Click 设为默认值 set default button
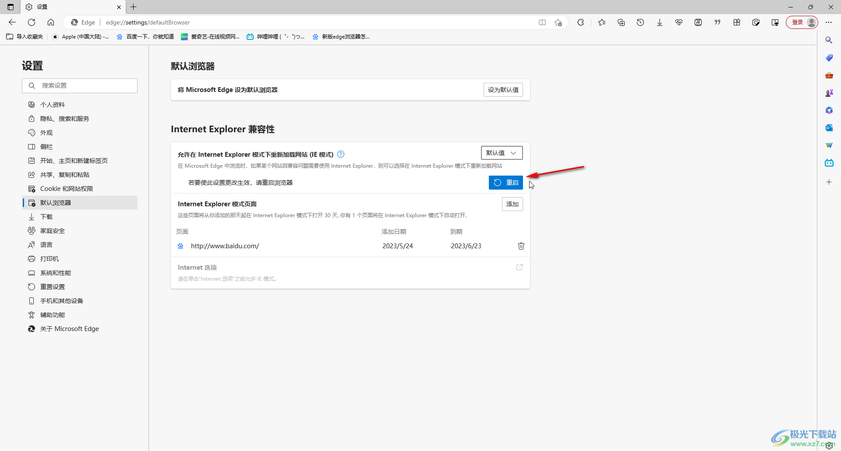This screenshot has width=841, height=451. [x=503, y=90]
